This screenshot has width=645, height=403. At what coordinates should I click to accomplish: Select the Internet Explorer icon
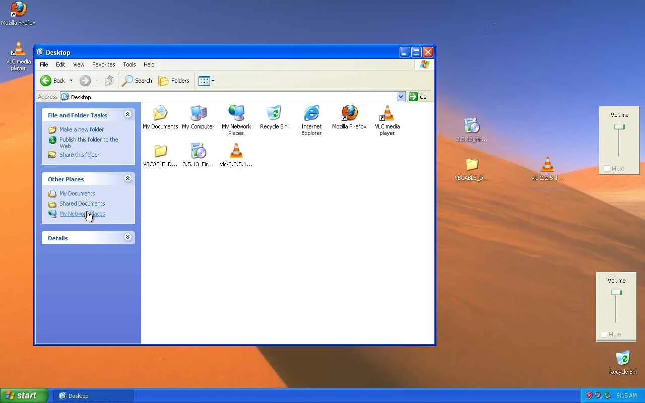click(x=311, y=120)
